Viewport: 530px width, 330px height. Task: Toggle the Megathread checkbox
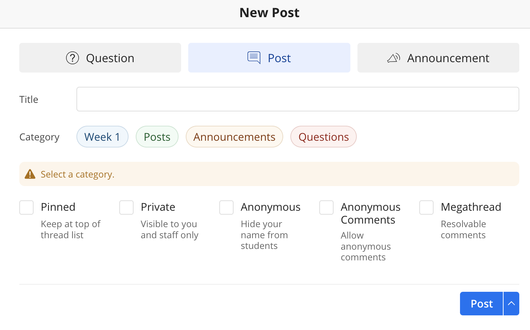click(x=426, y=207)
